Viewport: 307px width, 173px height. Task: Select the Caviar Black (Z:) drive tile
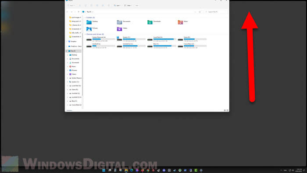[x=192, y=46]
